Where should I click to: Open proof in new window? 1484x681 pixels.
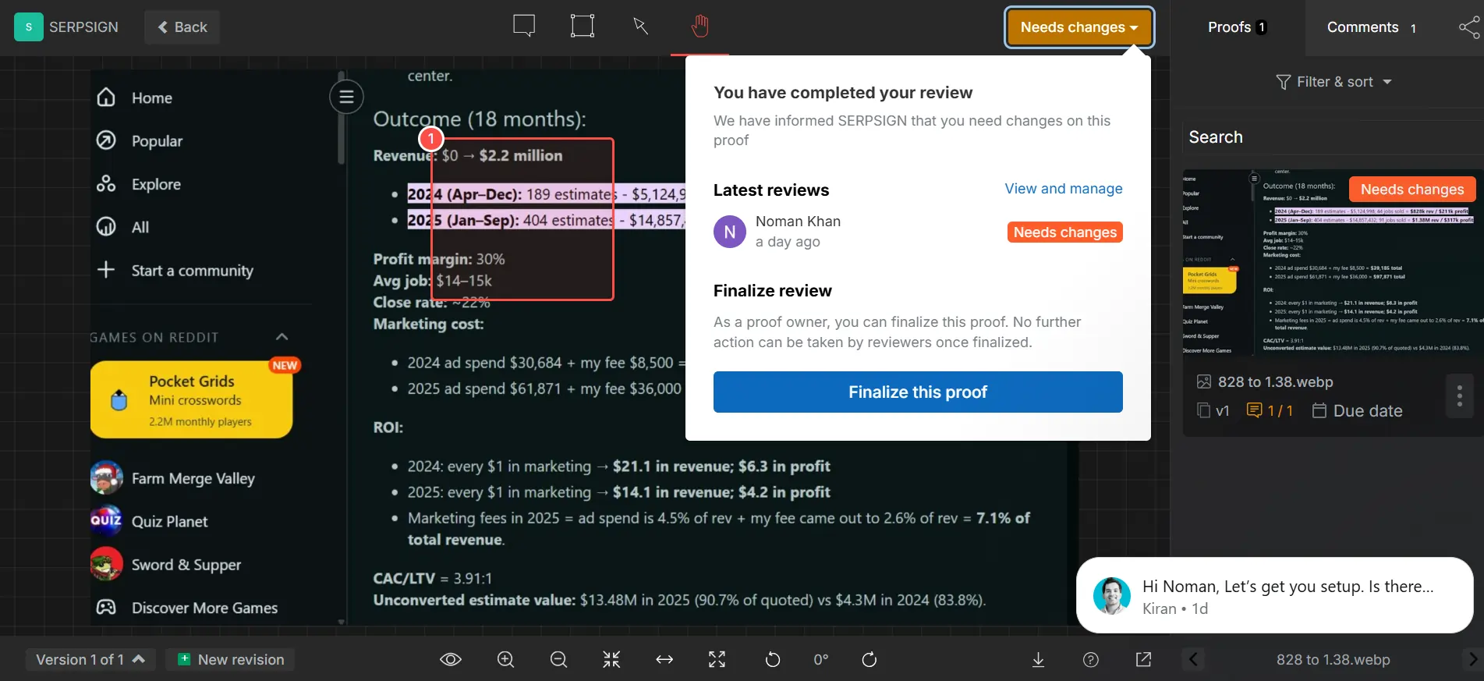click(1143, 659)
